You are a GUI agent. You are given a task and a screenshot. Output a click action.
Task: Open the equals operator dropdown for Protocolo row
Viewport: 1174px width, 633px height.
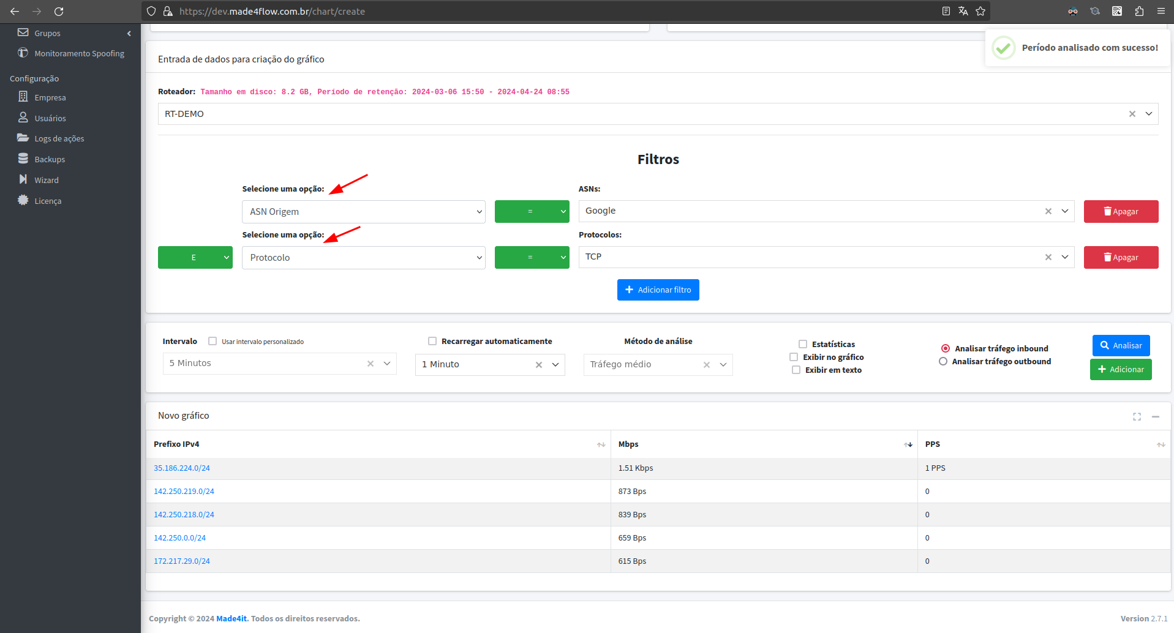coord(532,258)
